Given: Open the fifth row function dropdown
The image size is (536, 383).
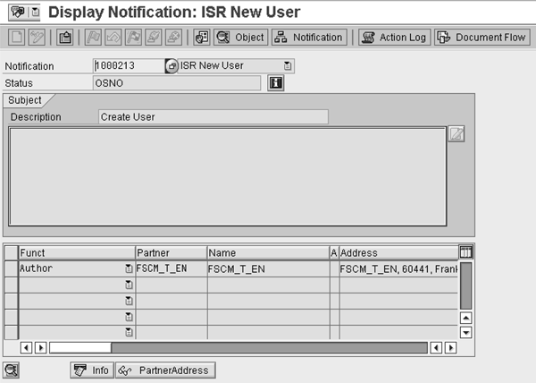Looking at the screenshot, I should [x=129, y=332].
